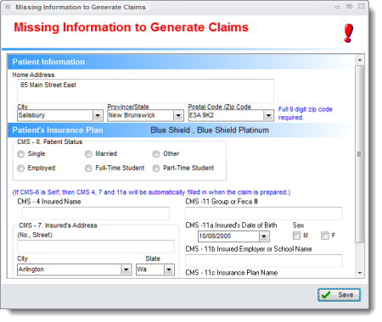Click the date value 10/08/2005

pos(215,236)
